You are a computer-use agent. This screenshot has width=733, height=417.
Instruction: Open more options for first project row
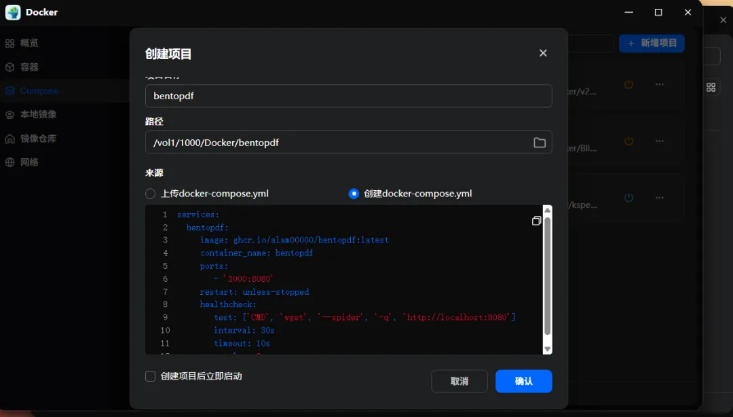coord(659,85)
